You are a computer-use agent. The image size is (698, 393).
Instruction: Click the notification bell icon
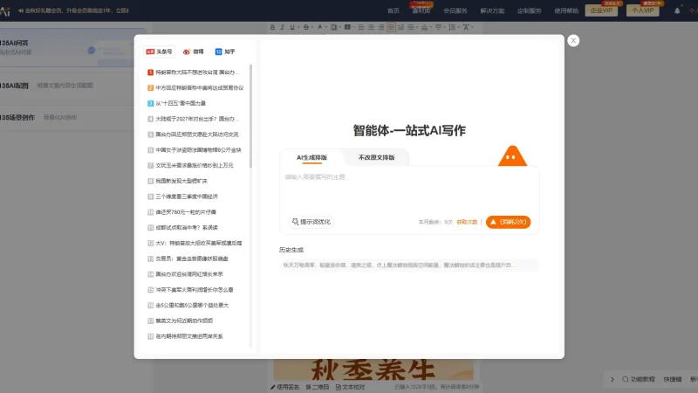(678, 10)
